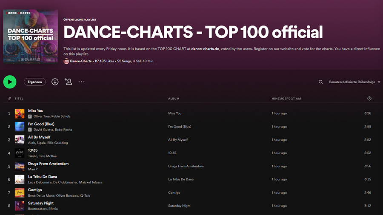Screen dimensions: 383x215
Task: Open artist Sigala
Action: 41,143
